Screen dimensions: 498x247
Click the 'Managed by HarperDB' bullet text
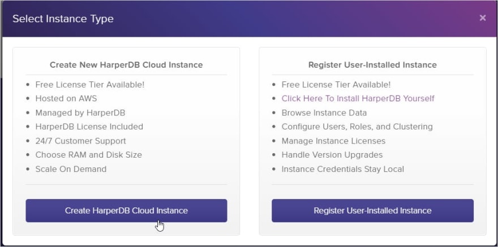coord(80,112)
